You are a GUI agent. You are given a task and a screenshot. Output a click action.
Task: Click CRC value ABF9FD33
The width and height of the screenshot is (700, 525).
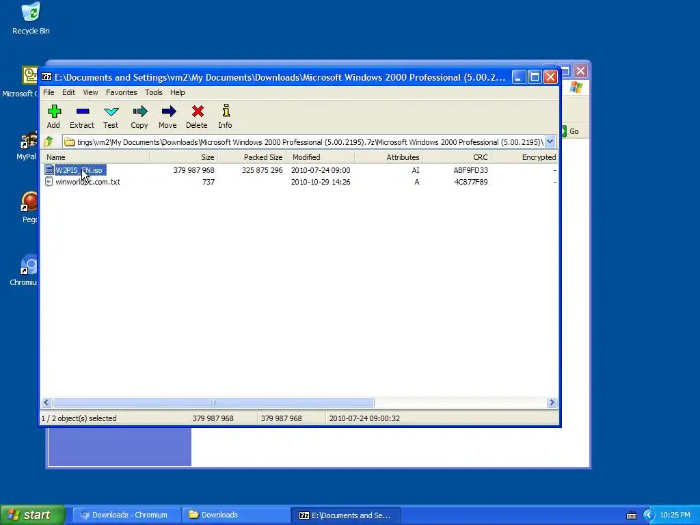[x=470, y=170]
